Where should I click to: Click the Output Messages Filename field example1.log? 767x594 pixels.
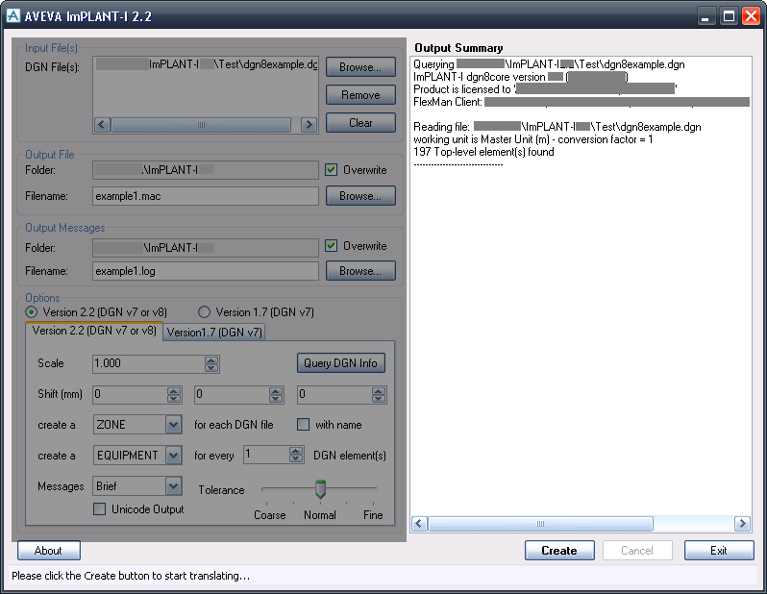pyautogui.click(x=206, y=271)
